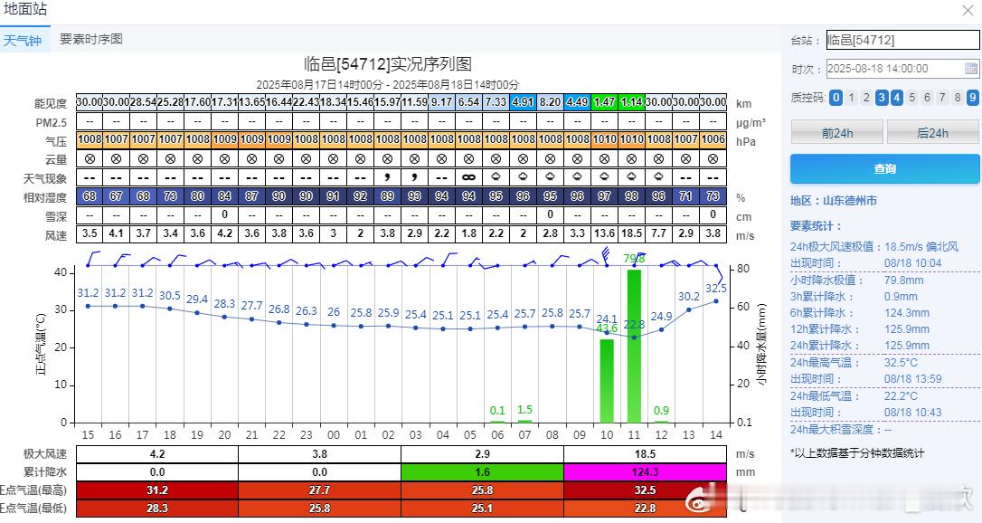This screenshot has width=982, height=523.
Task: Run the query with 查询 button
Action: point(885,168)
